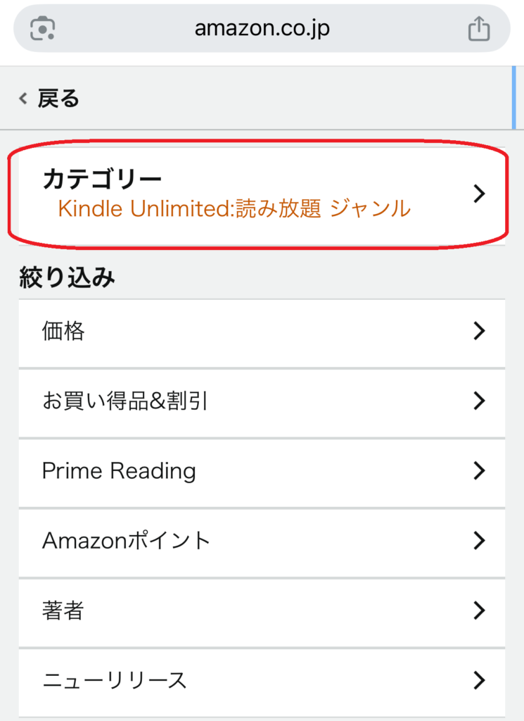524x721 pixels.
Task: Open the 価格 filter
Action: 63,331
